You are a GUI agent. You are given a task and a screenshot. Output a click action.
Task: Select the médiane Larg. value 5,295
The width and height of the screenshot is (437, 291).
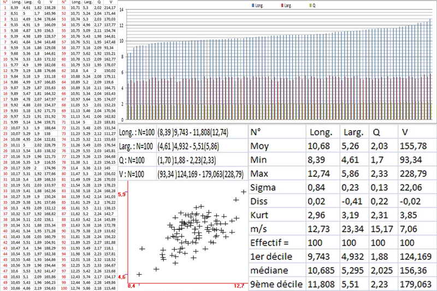point(352,270)
